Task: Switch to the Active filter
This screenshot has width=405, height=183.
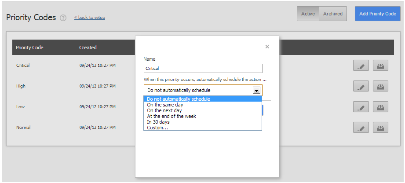Action: click(308, 14)
